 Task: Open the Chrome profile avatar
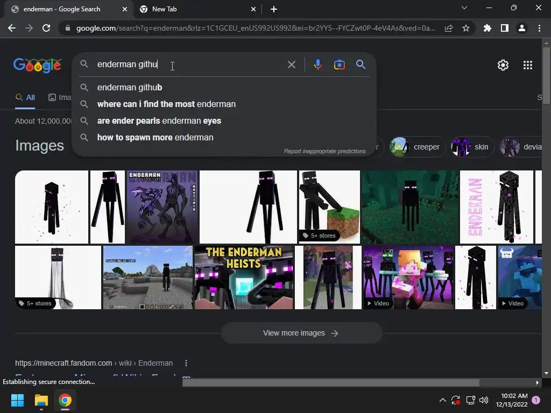pyautogui.click(x=522, y=28)
